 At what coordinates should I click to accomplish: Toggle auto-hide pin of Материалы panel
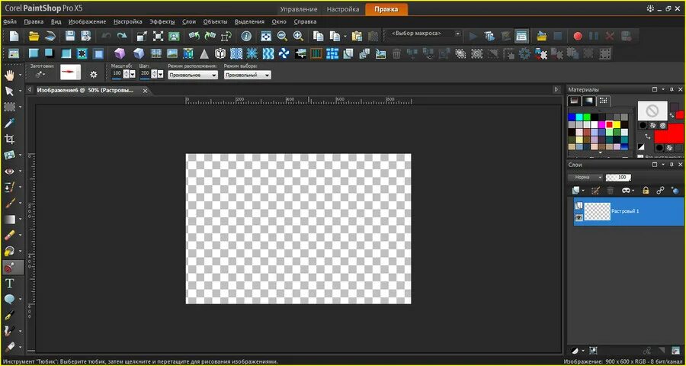672,89
